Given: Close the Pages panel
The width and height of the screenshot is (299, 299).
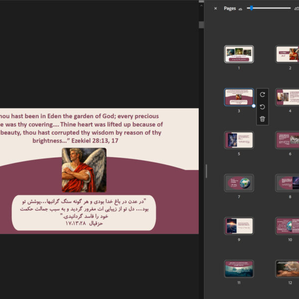Looking at the screenshot, I should [215, 8].
